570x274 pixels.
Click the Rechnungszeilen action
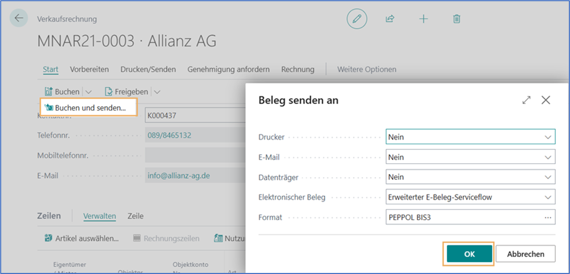click(x=166, y=238)
